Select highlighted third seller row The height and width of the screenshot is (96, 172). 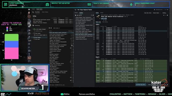click(x=131, y=31)
